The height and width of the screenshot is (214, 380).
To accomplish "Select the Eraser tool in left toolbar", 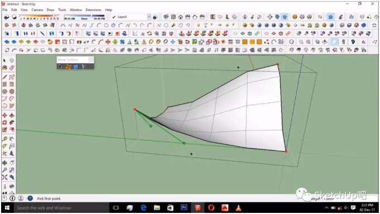I will click(x=12, y=68).
